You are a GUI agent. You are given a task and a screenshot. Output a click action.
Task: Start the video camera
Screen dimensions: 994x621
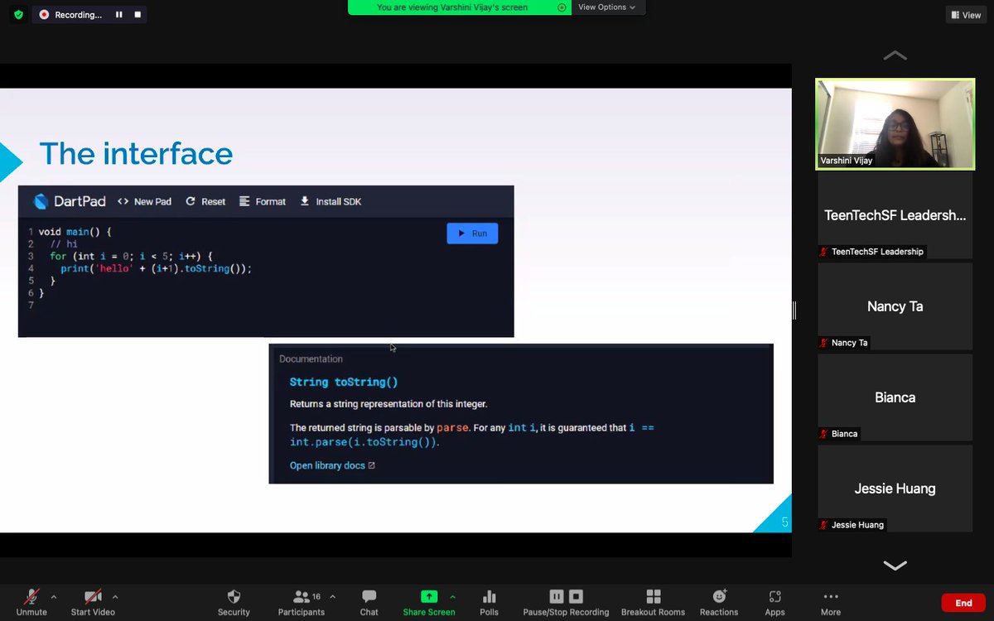(x=93, y=602)
